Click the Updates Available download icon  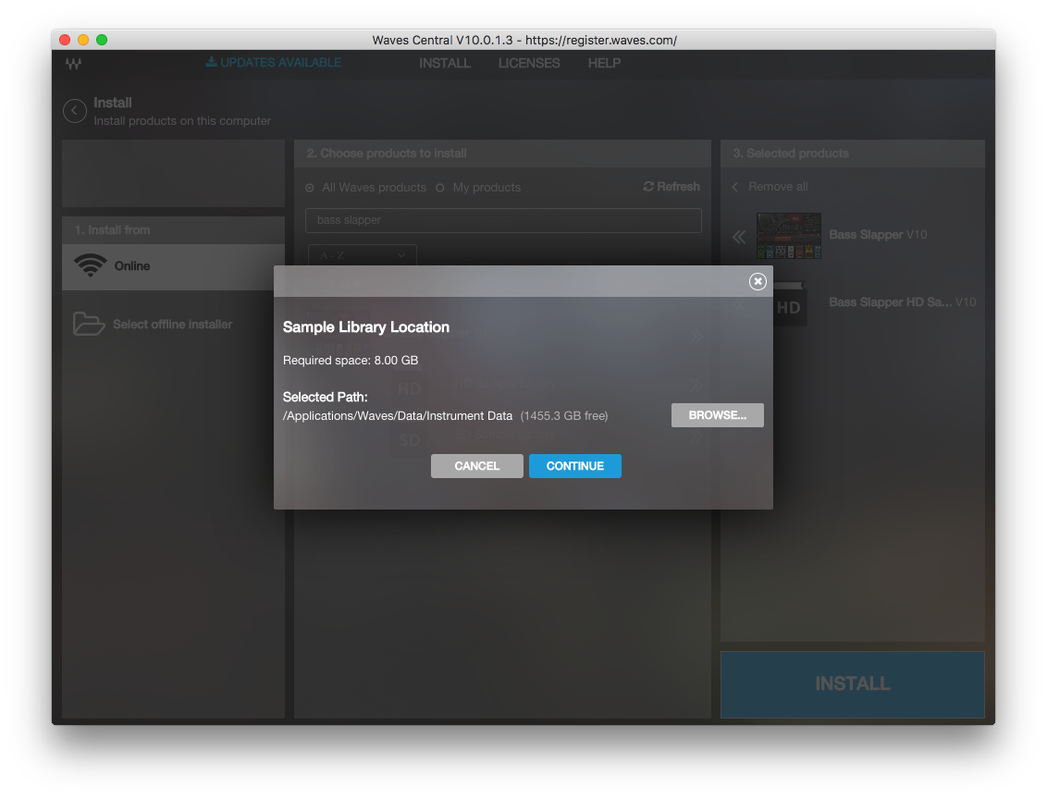click(x=211, y=62)
